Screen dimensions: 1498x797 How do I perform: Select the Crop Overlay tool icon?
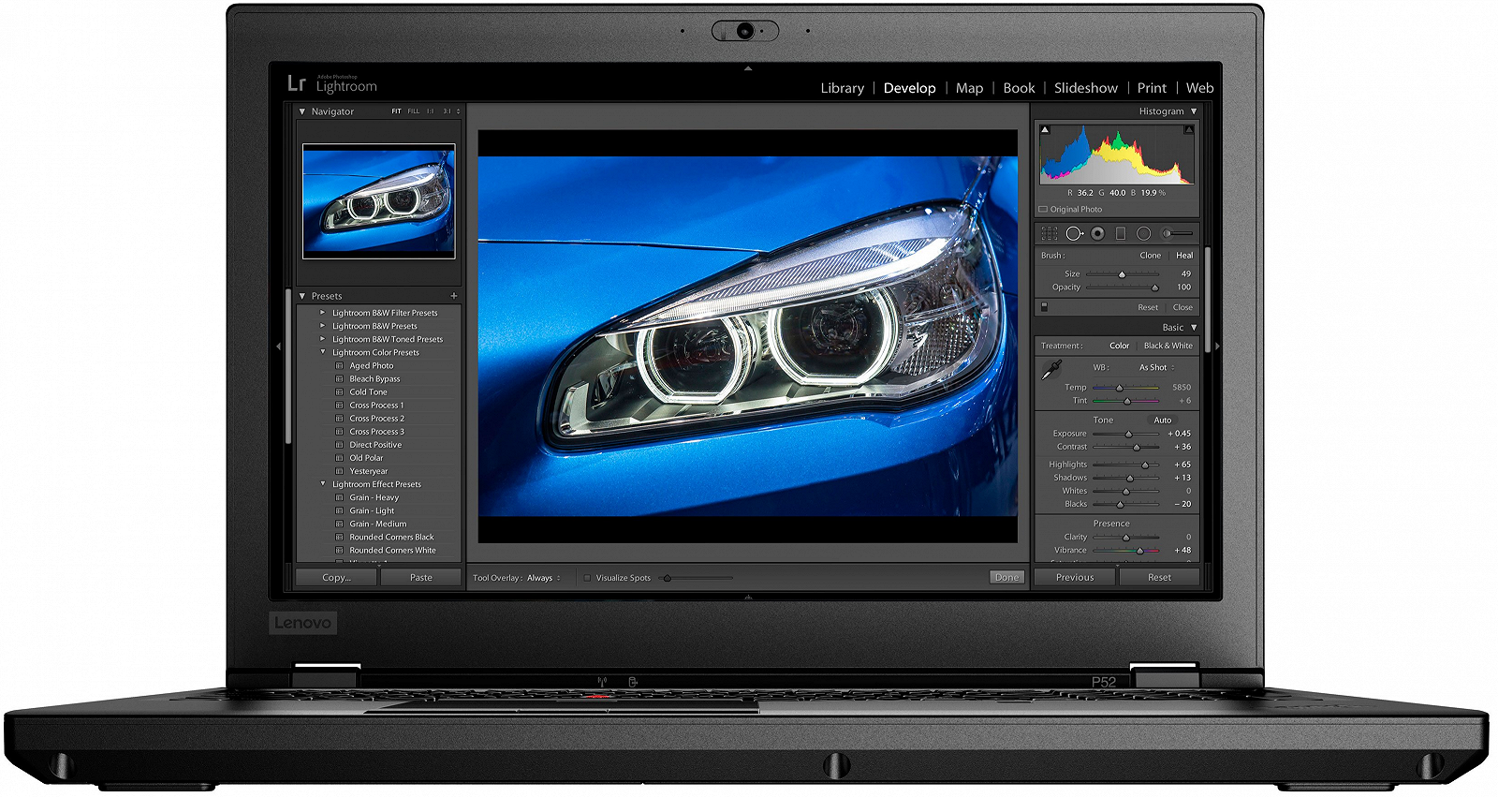point(1050,233)
